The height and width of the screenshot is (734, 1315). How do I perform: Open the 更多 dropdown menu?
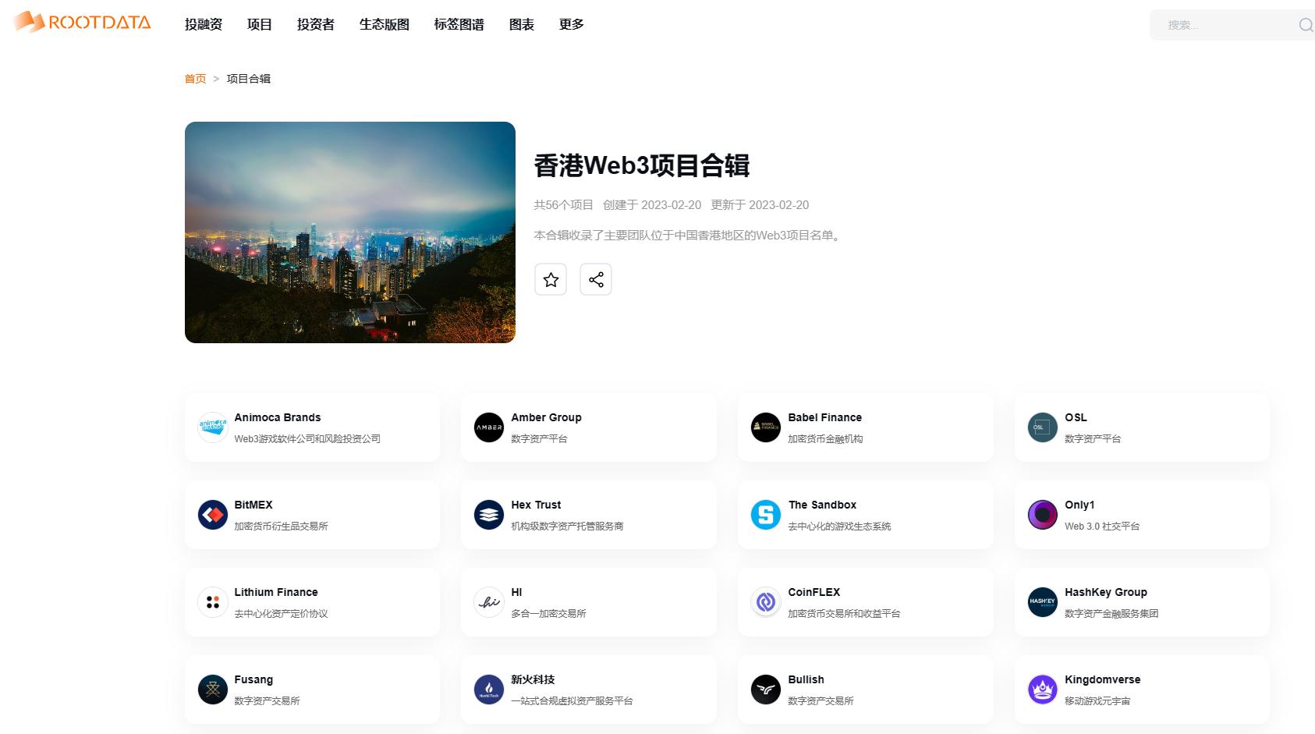click(x=570, y=24)
